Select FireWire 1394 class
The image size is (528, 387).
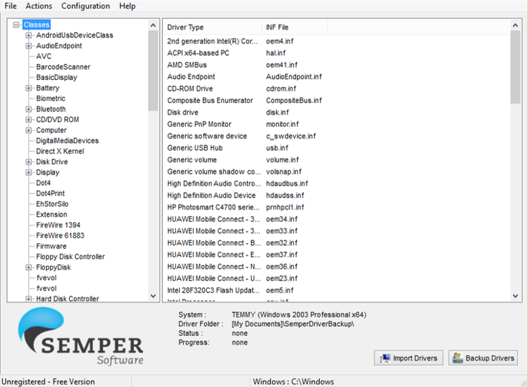coord(58,225)
